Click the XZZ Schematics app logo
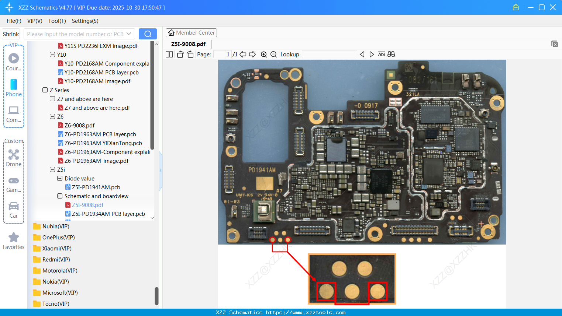The height and width of the screenshot is (316, 562). click(x=9, y=7)
